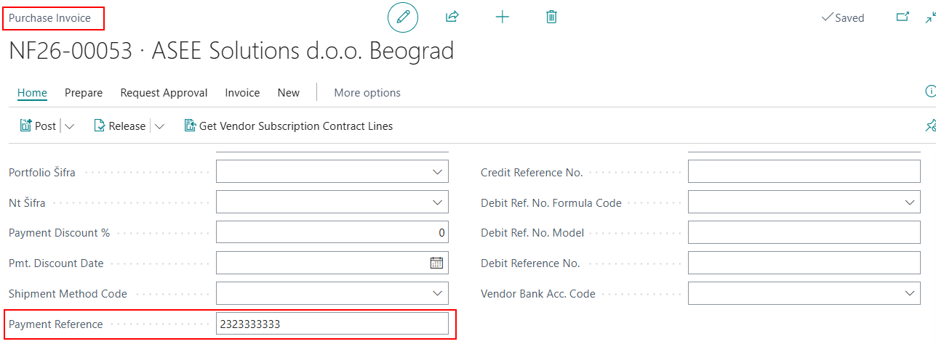Open page in new window icon
This screenshot has height=344, width=936.
click(x=903, y=17)
